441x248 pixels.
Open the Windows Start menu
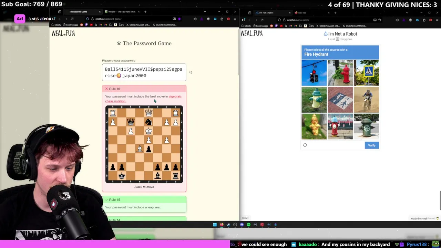[215, 225]
